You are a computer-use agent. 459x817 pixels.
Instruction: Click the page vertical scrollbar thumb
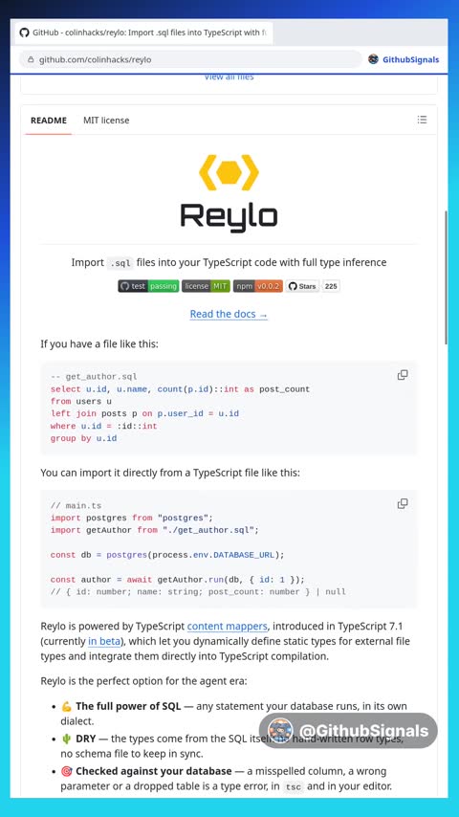click(x=446, y=277)
